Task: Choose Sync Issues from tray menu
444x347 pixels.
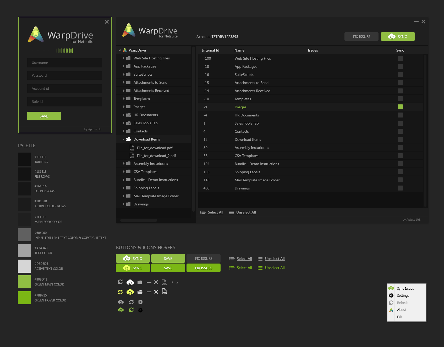Action: [x=405, y=289]
